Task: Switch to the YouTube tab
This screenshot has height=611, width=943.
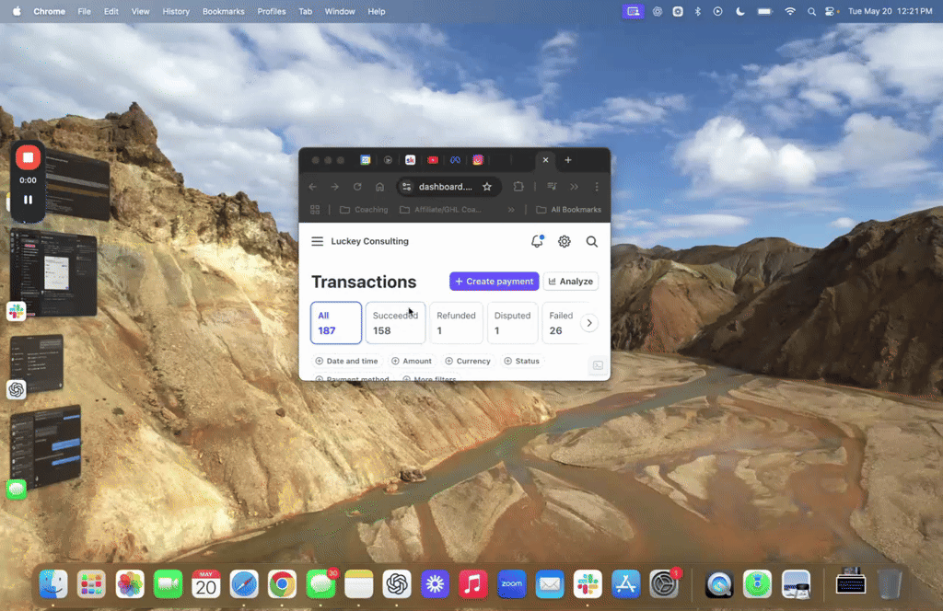Action: click(433, 160)
